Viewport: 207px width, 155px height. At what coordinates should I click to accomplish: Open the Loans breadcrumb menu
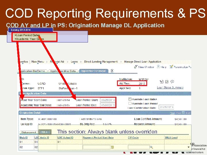[74, 62]
